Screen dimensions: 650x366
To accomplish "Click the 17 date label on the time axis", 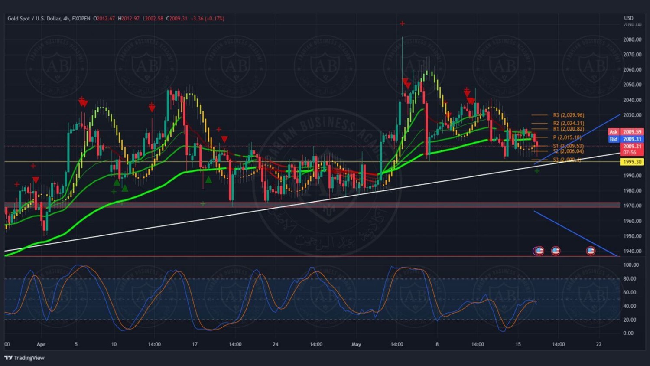I will coord(195,344).
